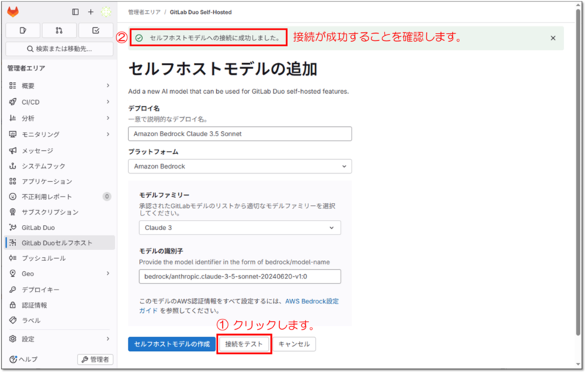Click セルフホストモデルの作成 button

pyautogui.click(x=171, y=344)
